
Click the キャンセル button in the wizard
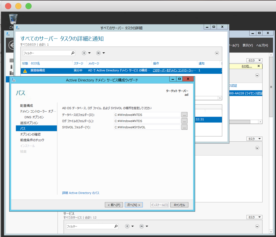click(179, 205)
